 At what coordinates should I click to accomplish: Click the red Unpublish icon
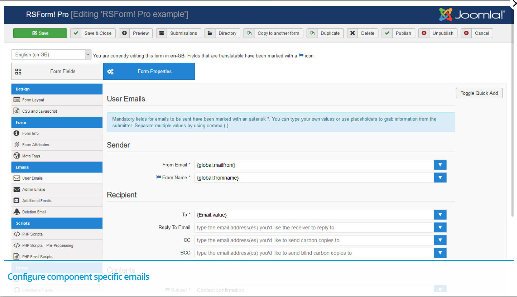tap(424, 33)
